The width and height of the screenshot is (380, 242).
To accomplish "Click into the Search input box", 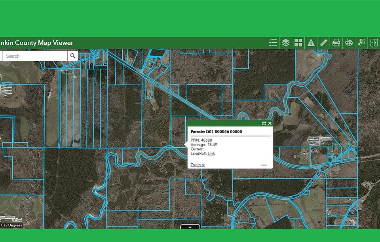I will [36, 56].
